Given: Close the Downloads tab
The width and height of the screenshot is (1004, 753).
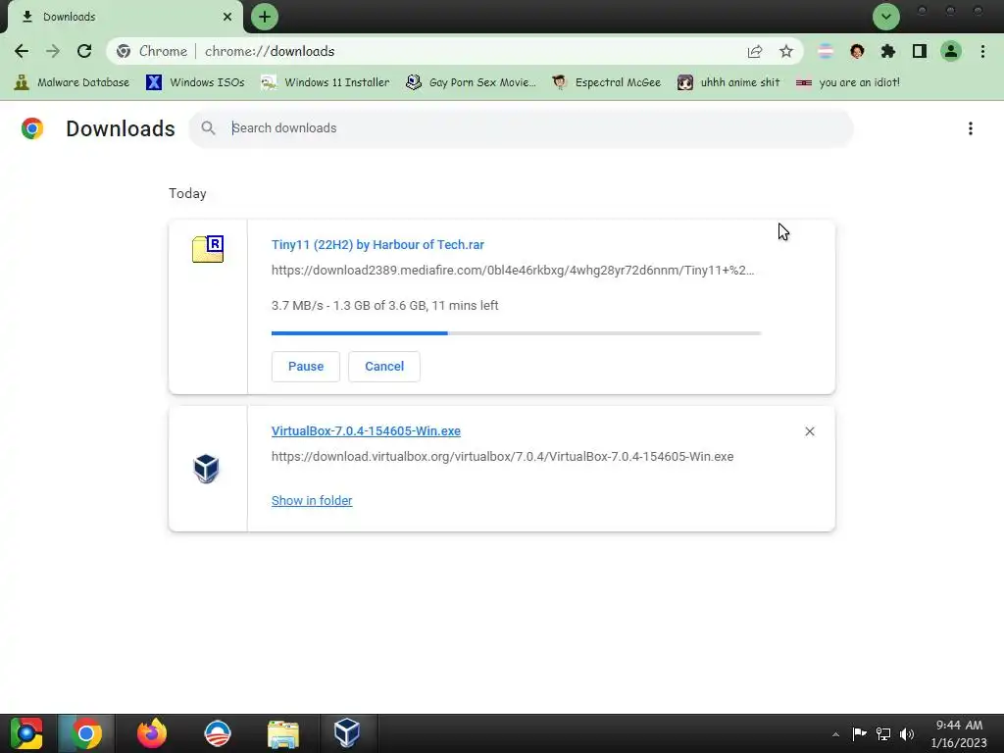Looking at the screenshot, I should click(x=227, y=17).
